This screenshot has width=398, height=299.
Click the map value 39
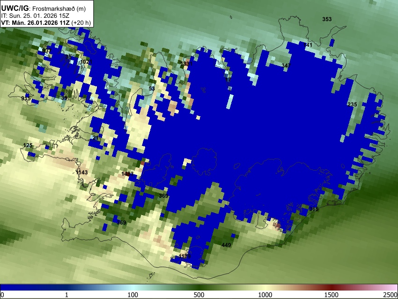coord(64,98)
